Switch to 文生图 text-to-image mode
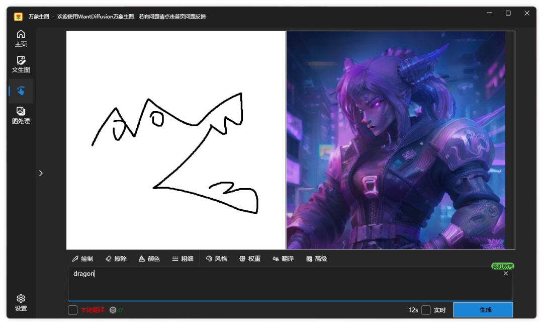Viewport: 543px width, 325px height. click(21, 64)
